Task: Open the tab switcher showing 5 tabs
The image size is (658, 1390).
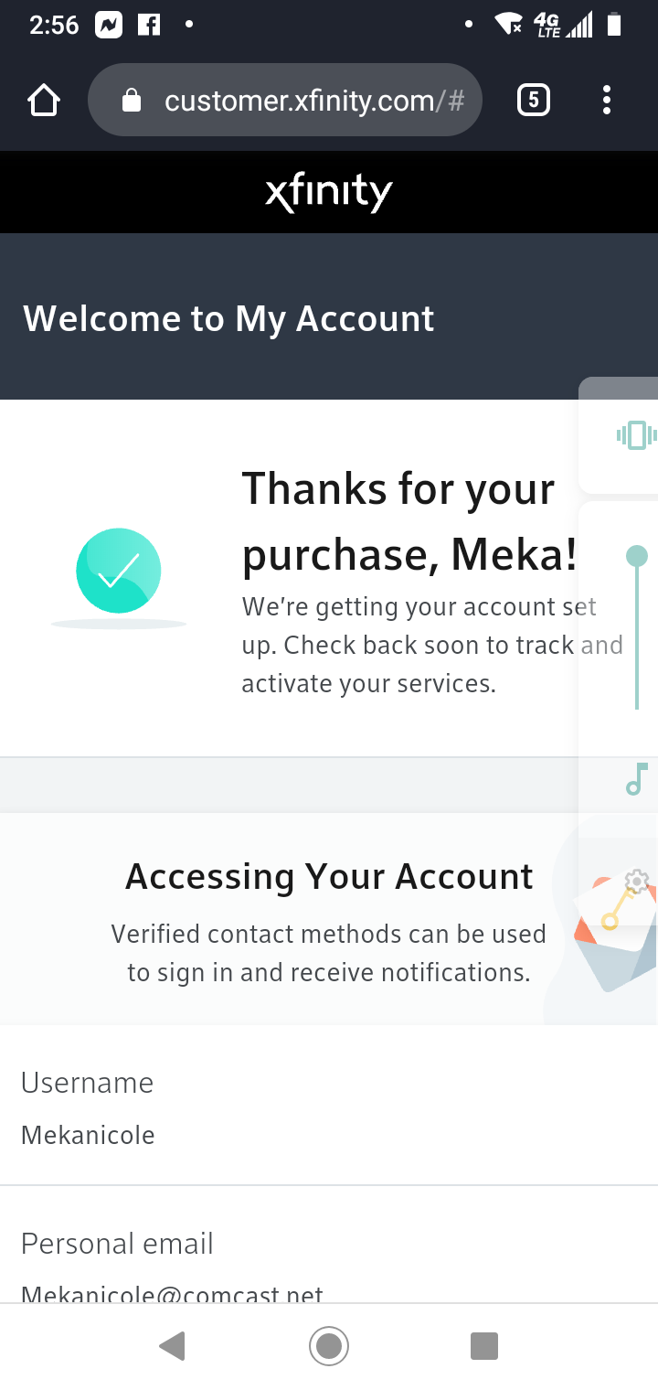Action: click(x=534, y=100)
